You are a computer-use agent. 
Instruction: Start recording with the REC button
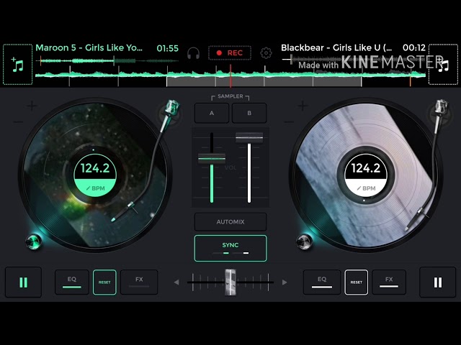pyautogui.click(x=230, y=52)
